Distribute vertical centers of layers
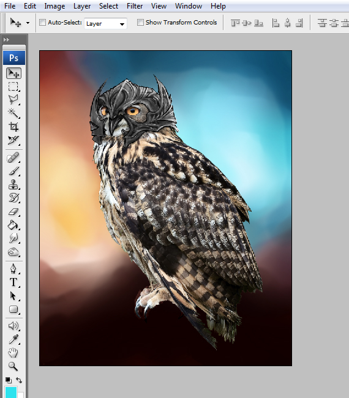 click(334, 23)
